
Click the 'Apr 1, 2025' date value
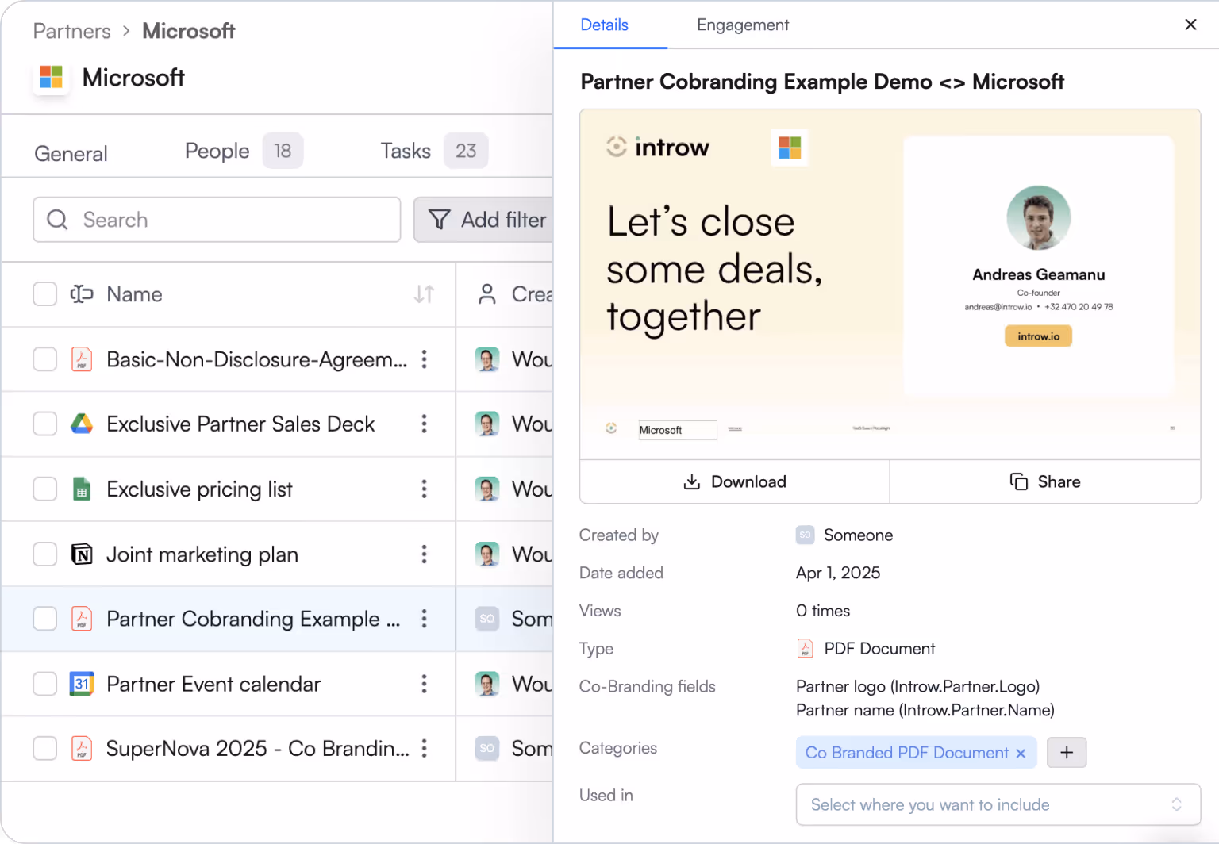(x=838, y=573)
